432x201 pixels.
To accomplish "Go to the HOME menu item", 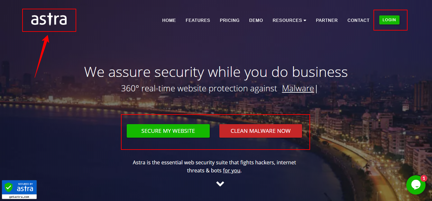I will tap(169, 20).
